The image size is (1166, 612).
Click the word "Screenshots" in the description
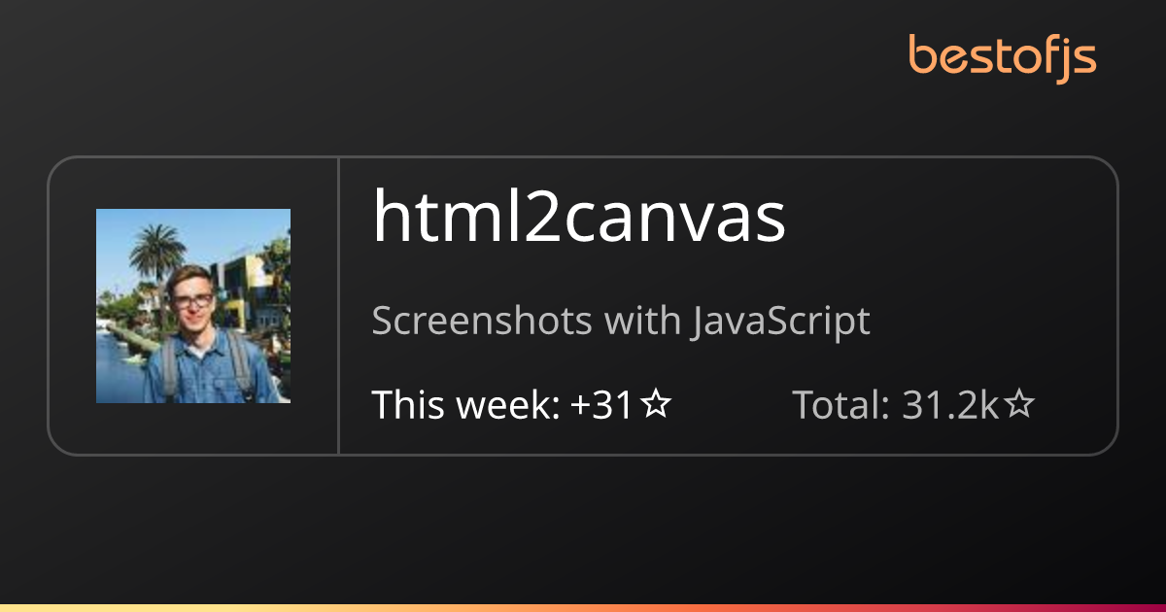pos(482,322)
